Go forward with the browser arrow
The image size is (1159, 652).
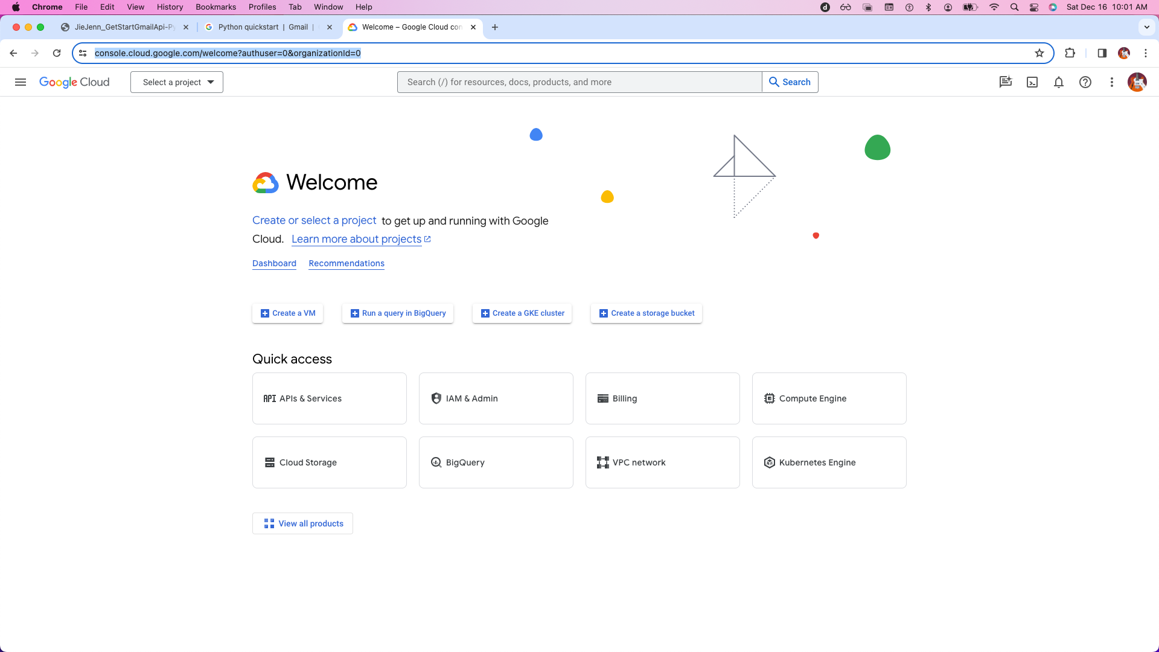pyautogui.click(x=35, y=53)
